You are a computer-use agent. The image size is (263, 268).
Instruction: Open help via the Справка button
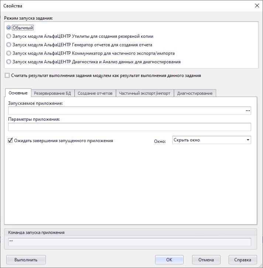click(x=243, y=259)
